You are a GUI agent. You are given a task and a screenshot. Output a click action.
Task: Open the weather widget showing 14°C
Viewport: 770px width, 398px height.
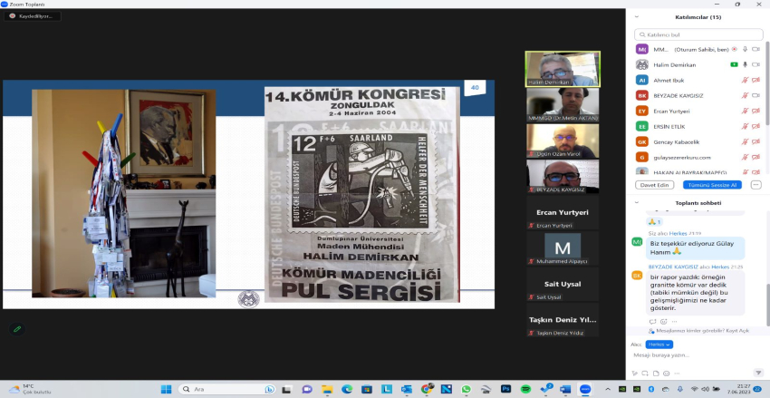coord(30,389)
